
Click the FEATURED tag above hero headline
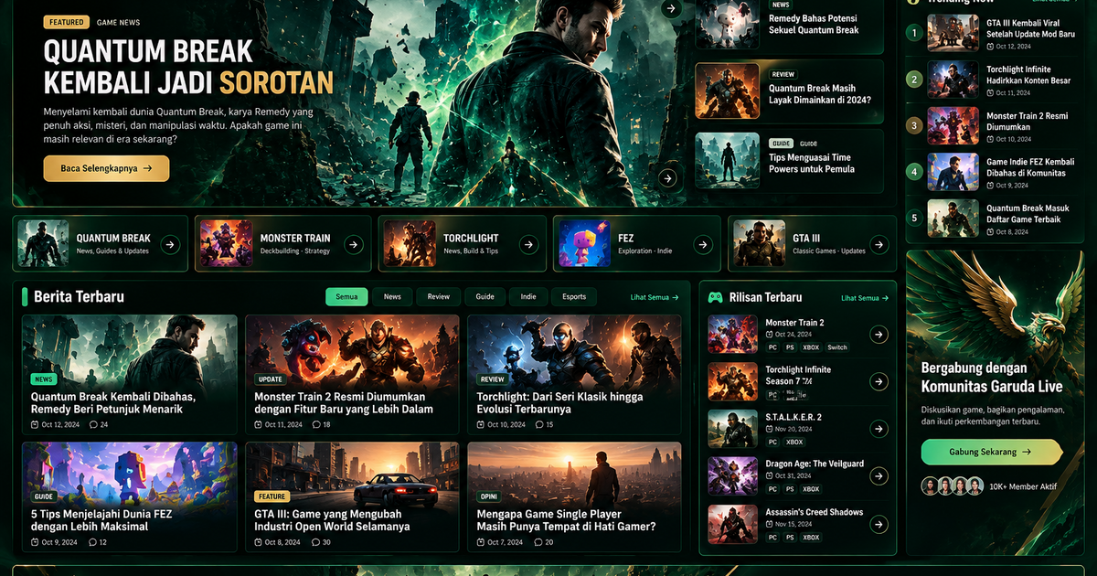[67, 22]
